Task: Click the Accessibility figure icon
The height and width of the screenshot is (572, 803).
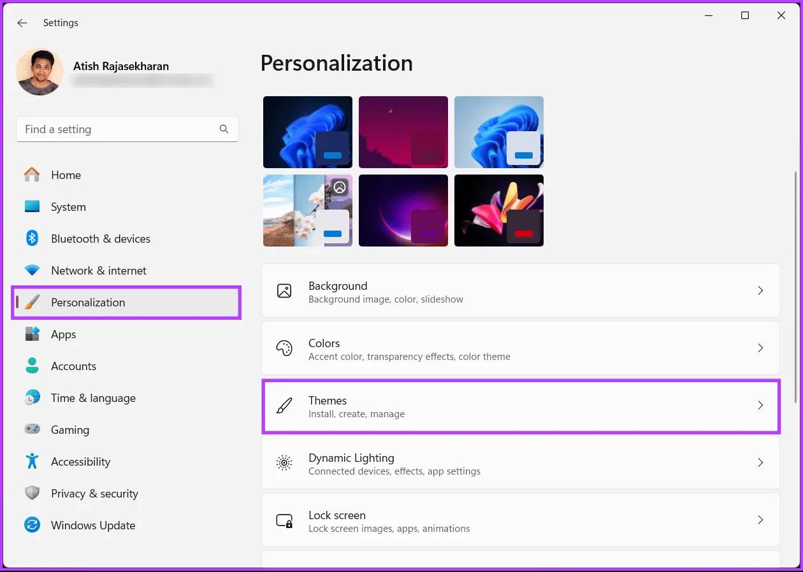Action: point(32,461)
